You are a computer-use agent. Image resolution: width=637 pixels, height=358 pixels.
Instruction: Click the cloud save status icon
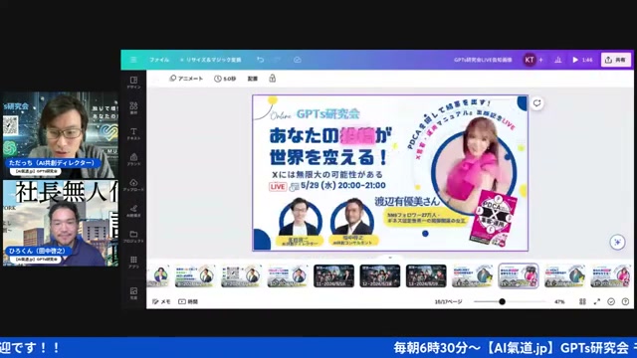[x=298, y=60]
